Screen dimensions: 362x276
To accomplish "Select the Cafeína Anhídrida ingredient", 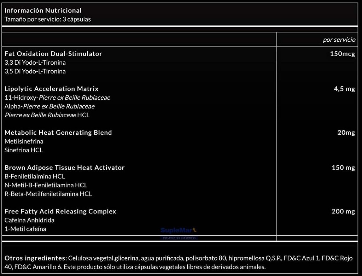I will coord(29,220).
